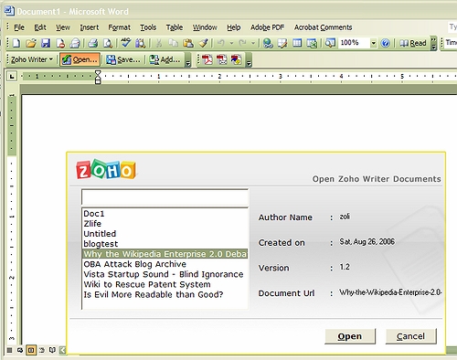Open the View menu
This screenshot has height=360, width=457.
coord(63,27)
